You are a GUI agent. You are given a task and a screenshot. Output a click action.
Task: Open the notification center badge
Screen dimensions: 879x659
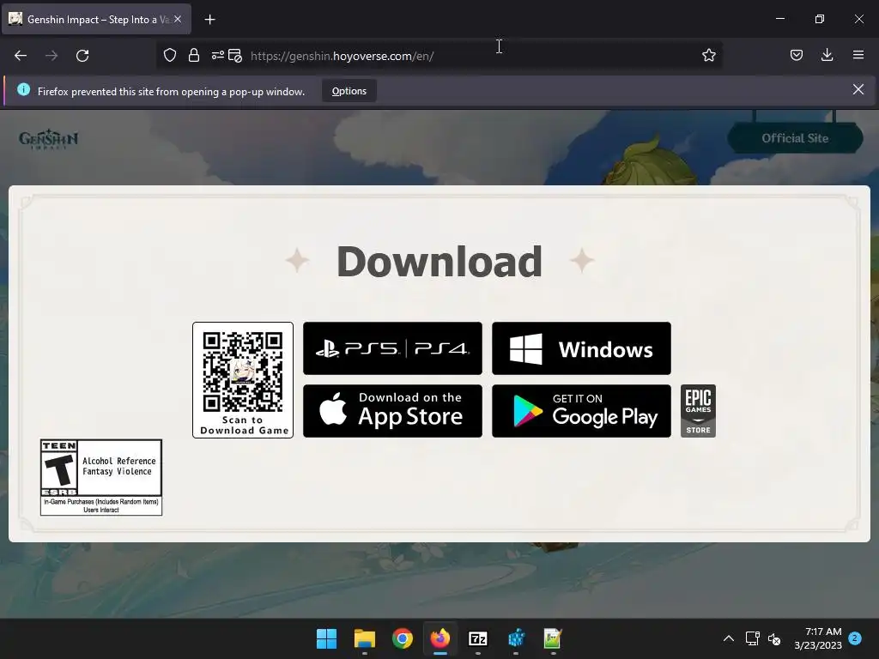[x=855, y=638]
